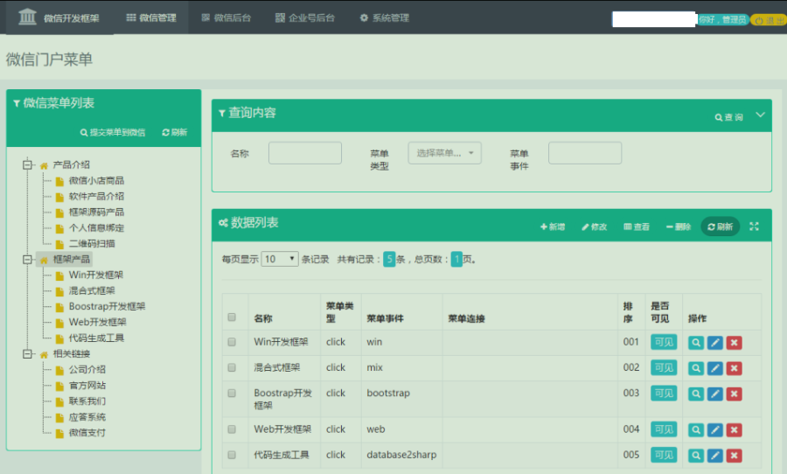Select 应答系统 in the menu tree
Image resolution: width=787 pixels, height=474 pixels.
(87, 417)
